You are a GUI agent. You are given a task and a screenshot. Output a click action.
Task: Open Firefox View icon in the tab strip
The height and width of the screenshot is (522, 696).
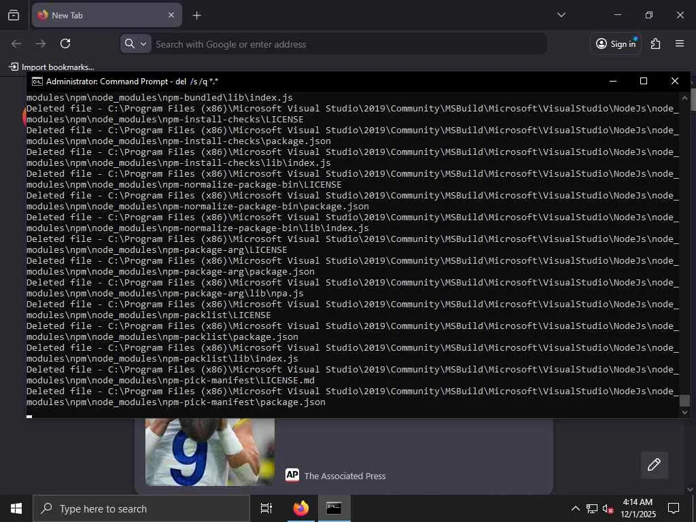click(x=14, y=15)
